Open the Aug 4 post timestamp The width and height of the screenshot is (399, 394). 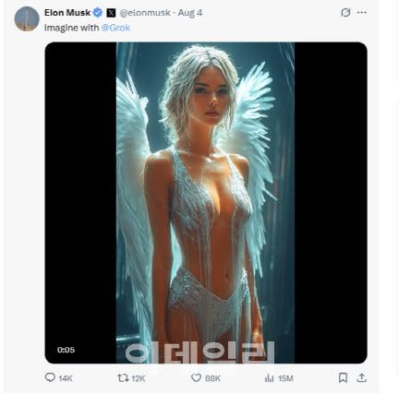tap(190, 13)
